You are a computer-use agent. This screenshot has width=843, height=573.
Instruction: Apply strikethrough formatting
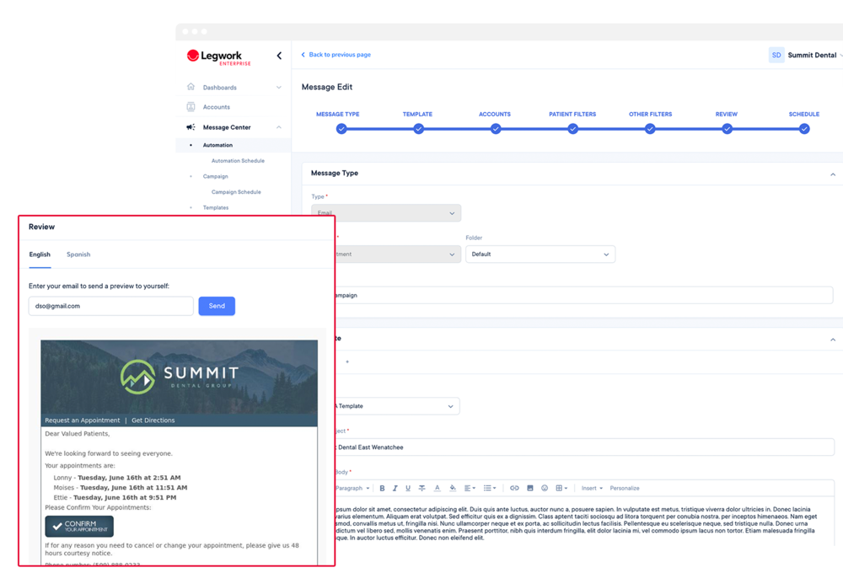[421, 488]
